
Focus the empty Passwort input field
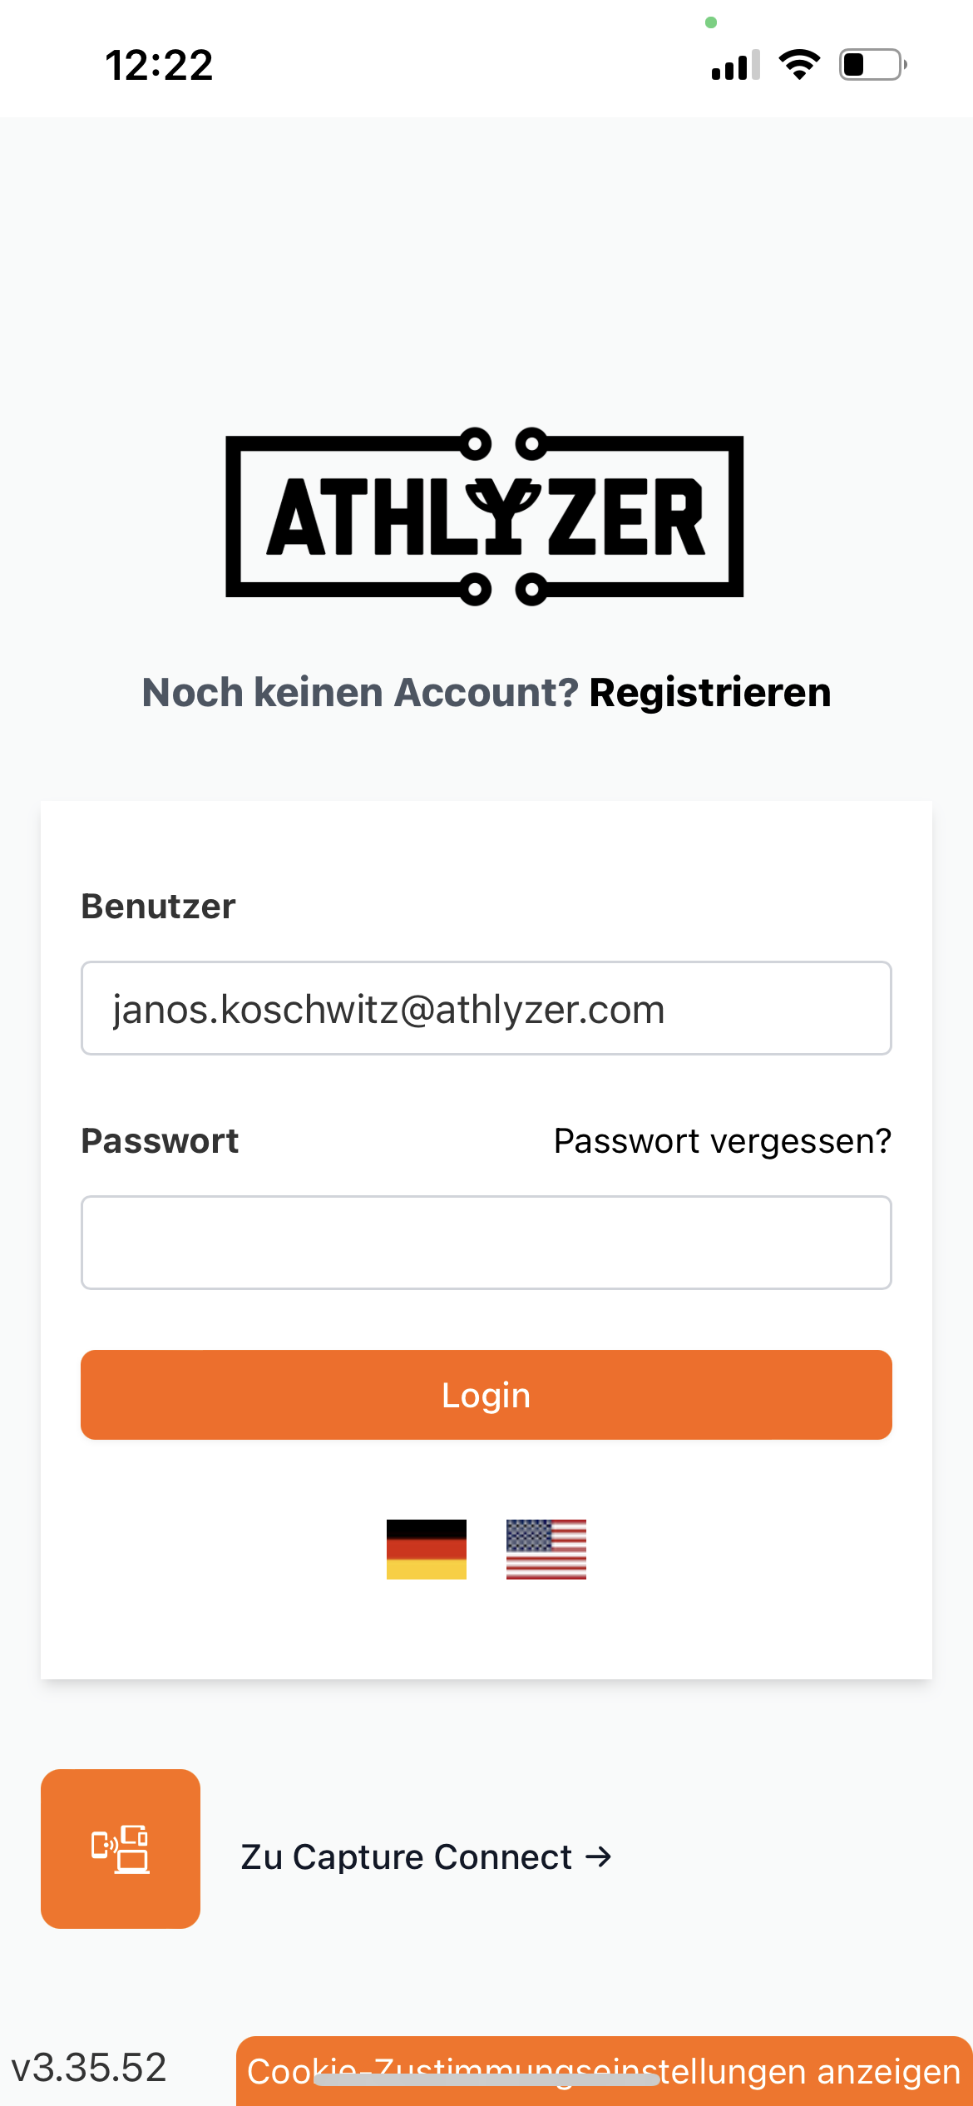[486, 1243]
